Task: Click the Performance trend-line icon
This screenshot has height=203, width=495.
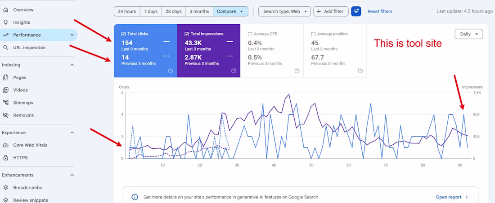Action: (5, 35)
